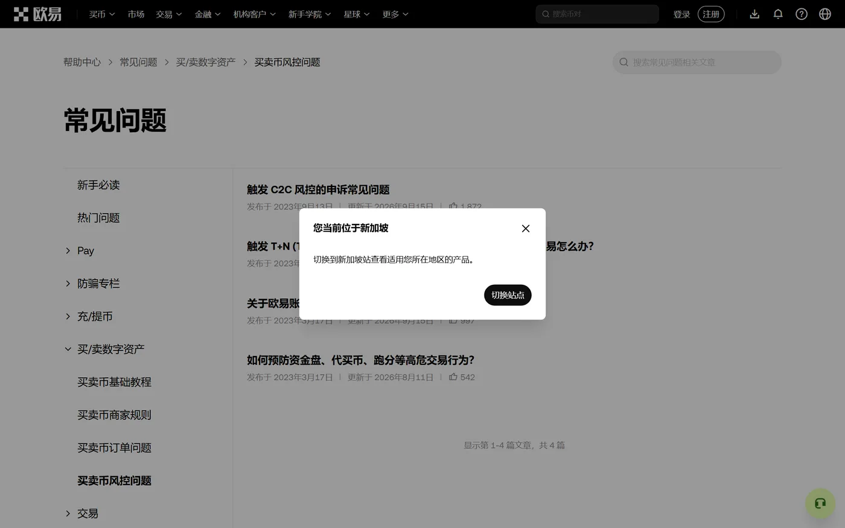Select 买卖币风控问题 in sidebar
Screen dimensions: 845x528
(114, 481)
